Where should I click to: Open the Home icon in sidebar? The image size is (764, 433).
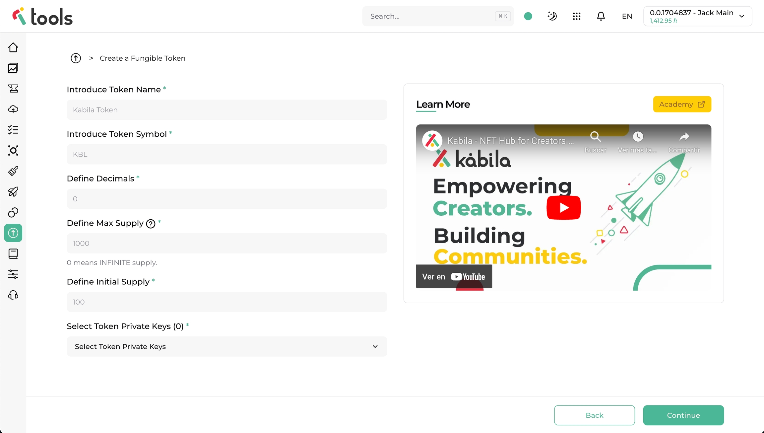tap(13, 47)
